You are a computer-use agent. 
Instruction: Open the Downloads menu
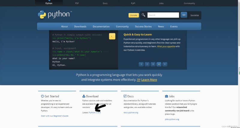pos(80,26)
